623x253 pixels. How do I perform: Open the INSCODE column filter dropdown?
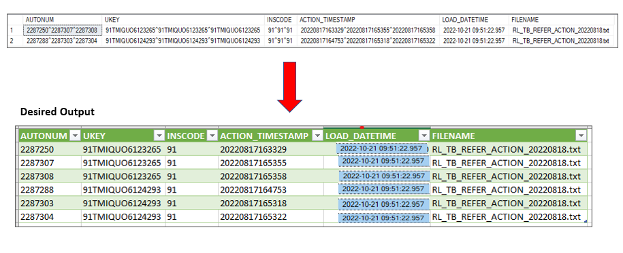(x=212, y=136)
